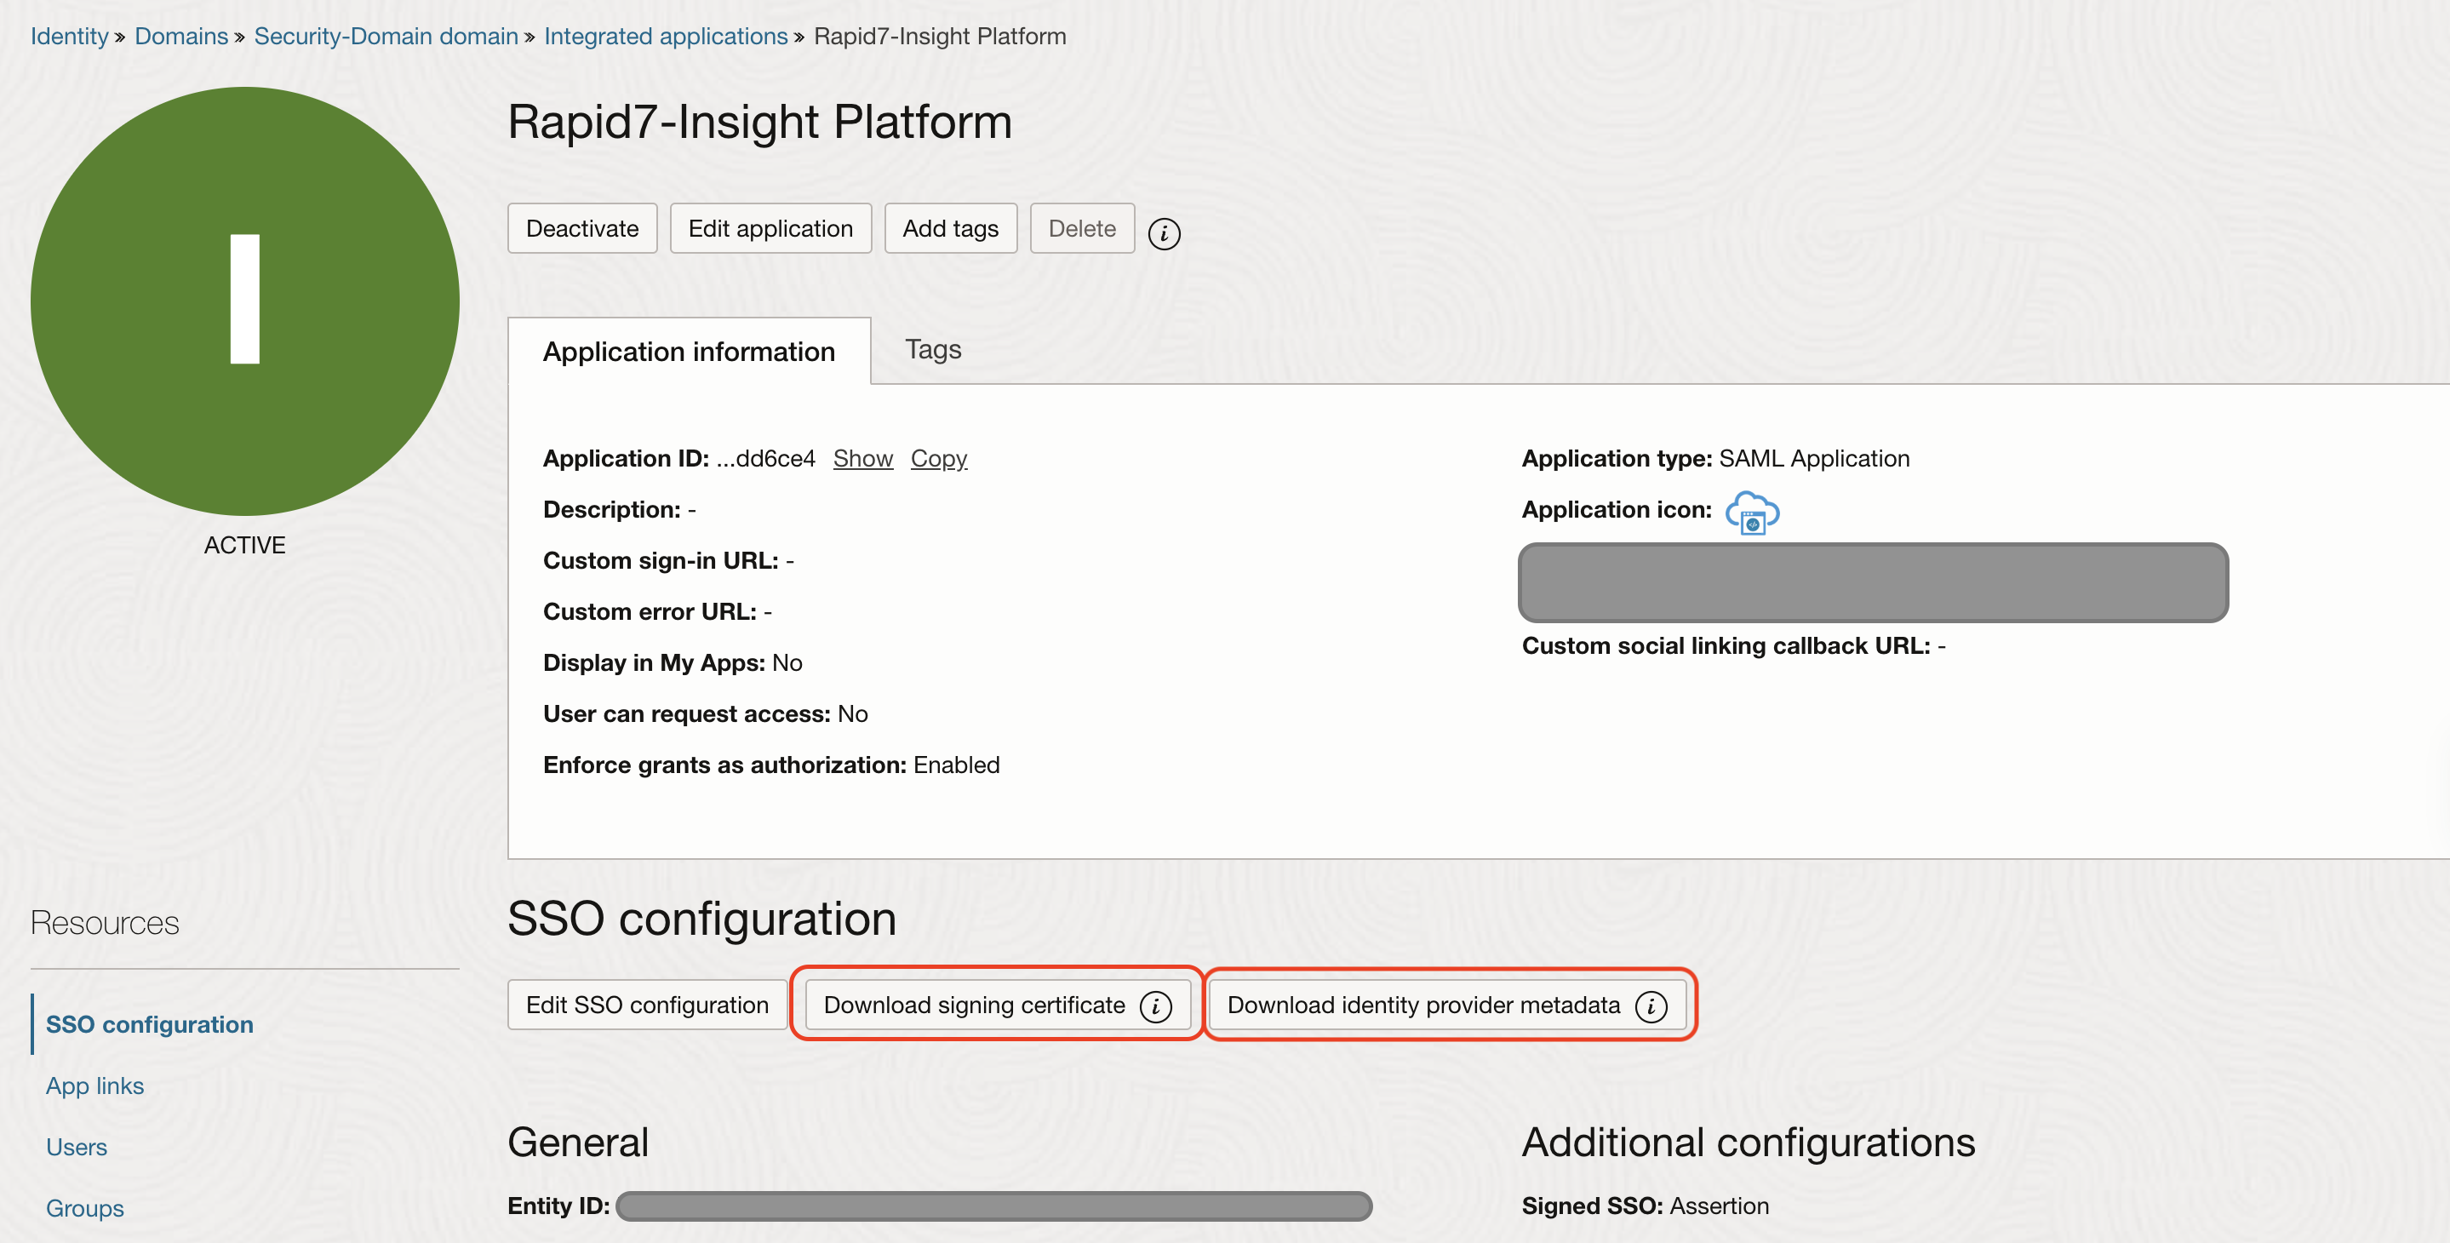2450x1243 pixels.
Task: Click the Add tags button
Action: click(x=949, y=228)
